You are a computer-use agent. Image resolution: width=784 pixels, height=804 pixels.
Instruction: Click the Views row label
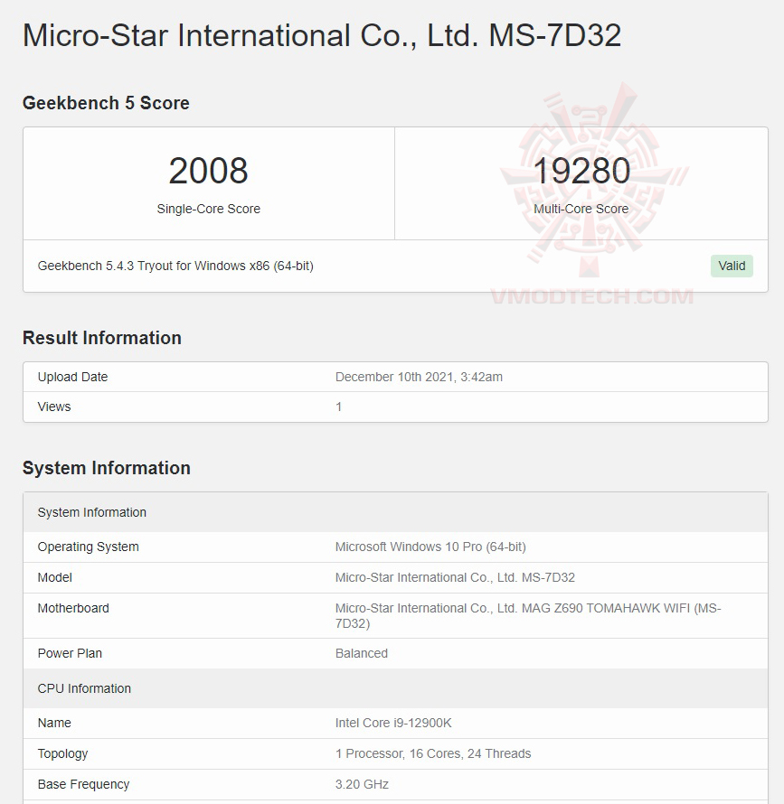(x=54, y=407)
